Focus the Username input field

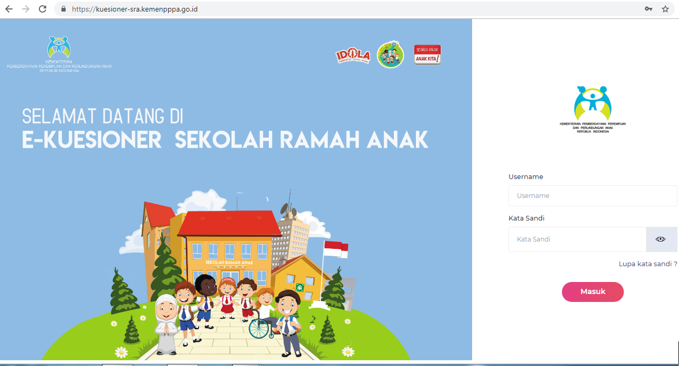click(593, 196)
